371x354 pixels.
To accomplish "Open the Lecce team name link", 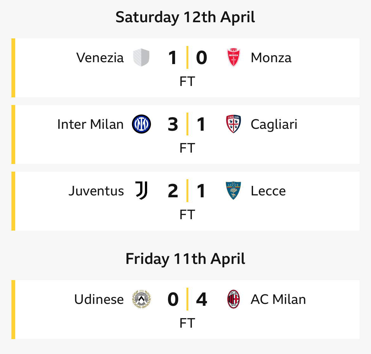I will [268, 191].
